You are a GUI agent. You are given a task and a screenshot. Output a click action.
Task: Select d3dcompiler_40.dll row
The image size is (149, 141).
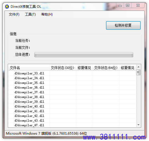(72, 106)
